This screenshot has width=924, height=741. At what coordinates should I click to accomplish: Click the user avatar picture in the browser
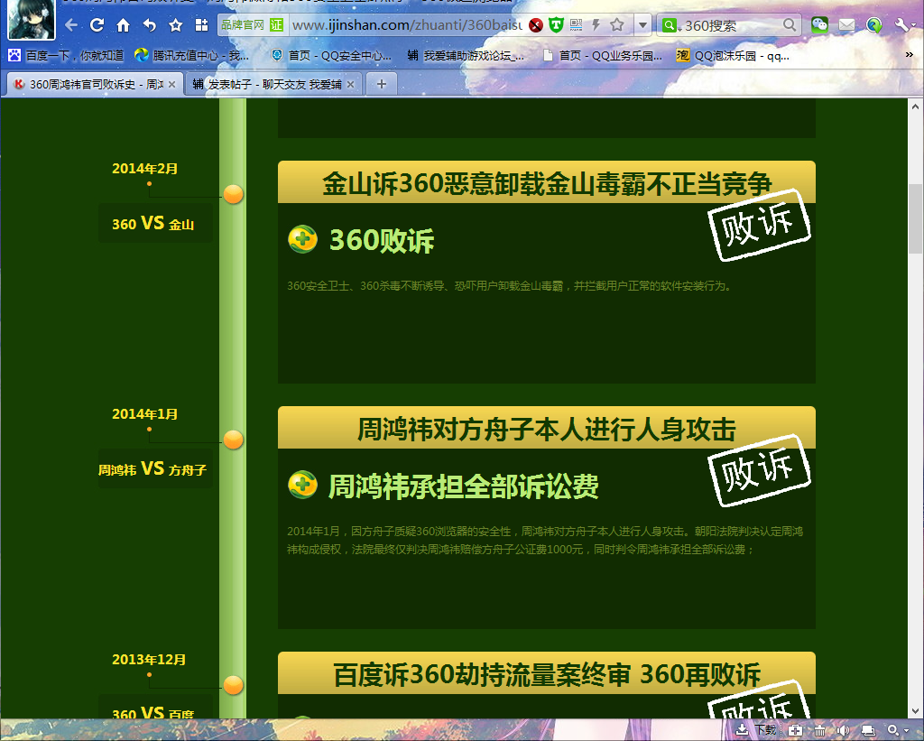[32, 19]
